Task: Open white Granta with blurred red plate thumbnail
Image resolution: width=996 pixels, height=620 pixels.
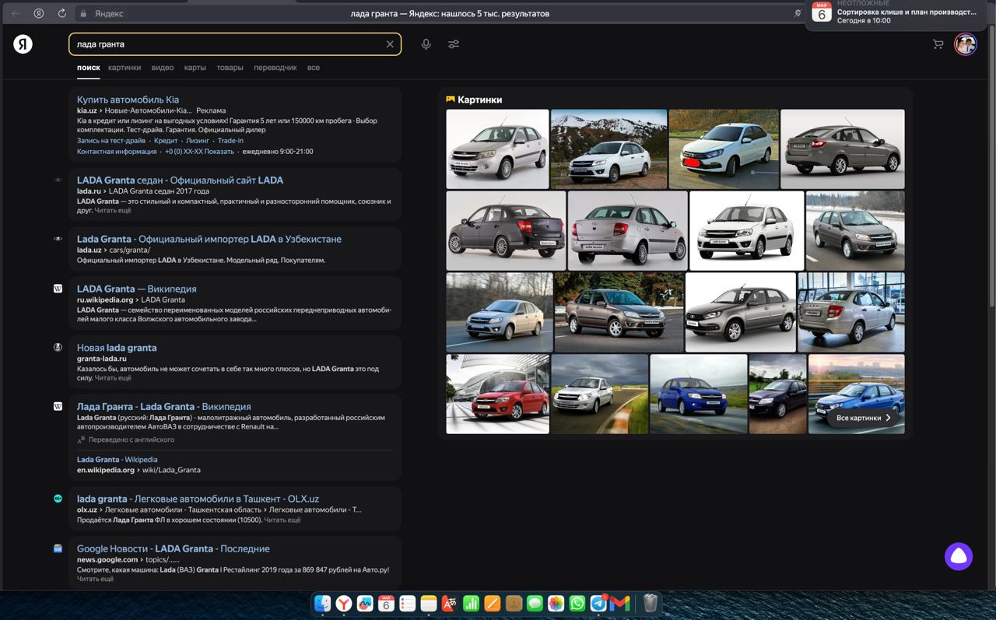Action: click(x=724, y=149)
